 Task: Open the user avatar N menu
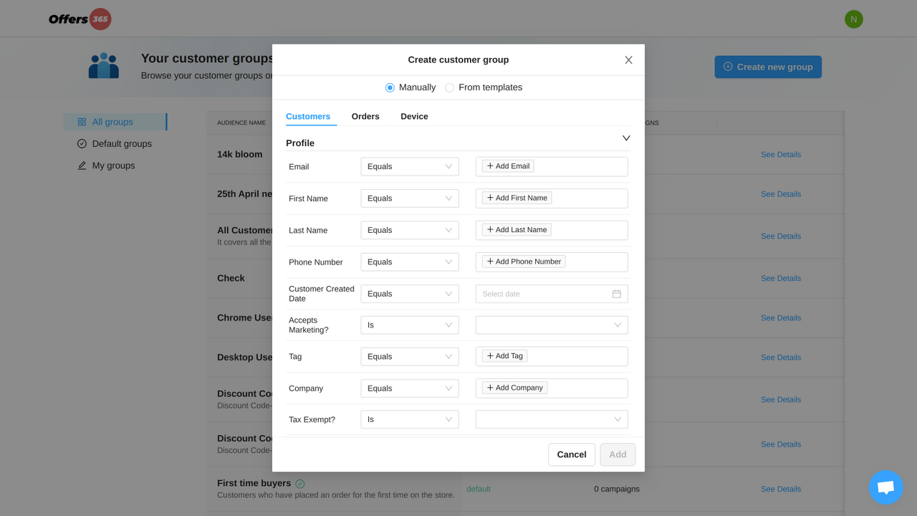(x=853, y=19)
